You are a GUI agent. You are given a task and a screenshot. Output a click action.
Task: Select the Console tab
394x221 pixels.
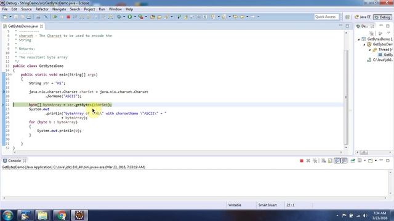pos(14,161)
